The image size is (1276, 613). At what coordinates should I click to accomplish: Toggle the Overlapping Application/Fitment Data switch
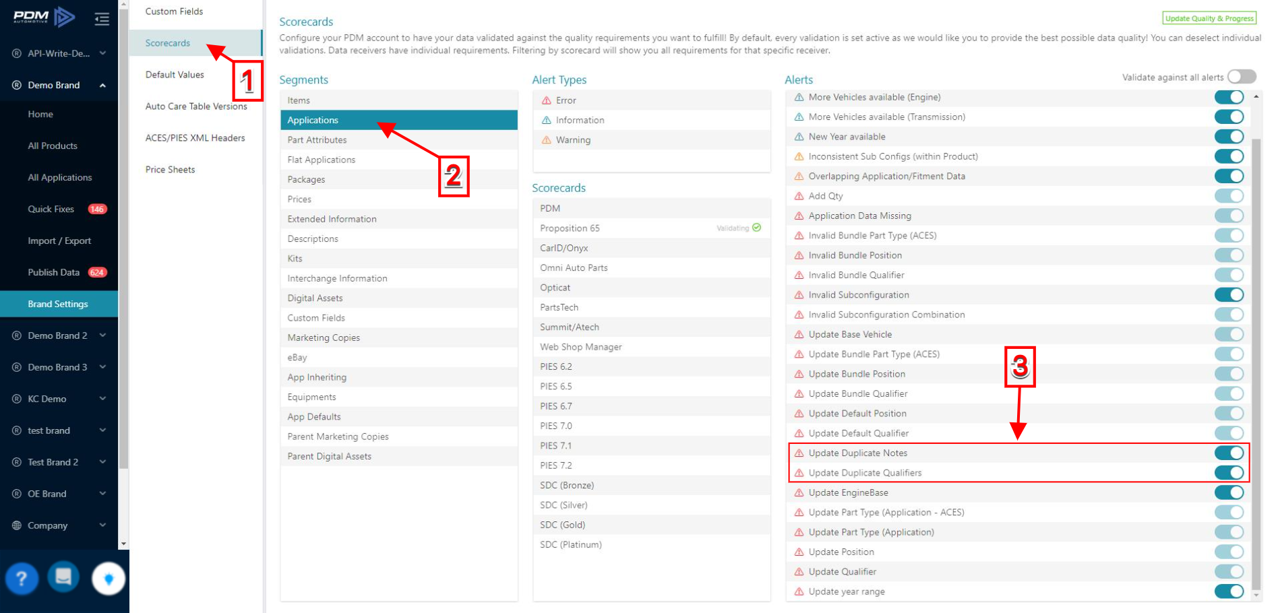[x=1229, y=176]
